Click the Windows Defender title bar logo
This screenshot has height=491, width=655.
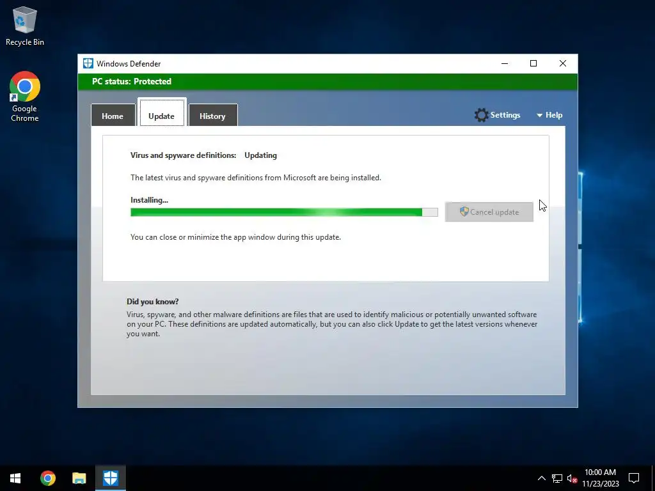click(x=88, y=63)
